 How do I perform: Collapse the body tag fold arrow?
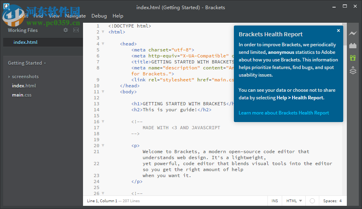(x=103, y=92)
